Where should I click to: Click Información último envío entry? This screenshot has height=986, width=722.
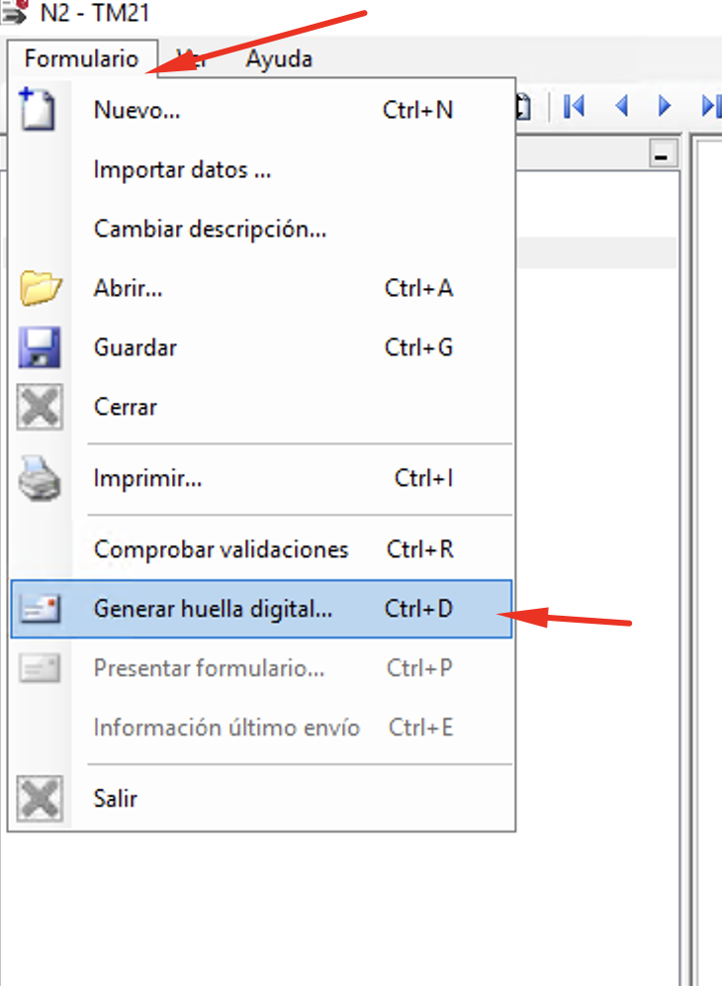[x=226, y=728]
